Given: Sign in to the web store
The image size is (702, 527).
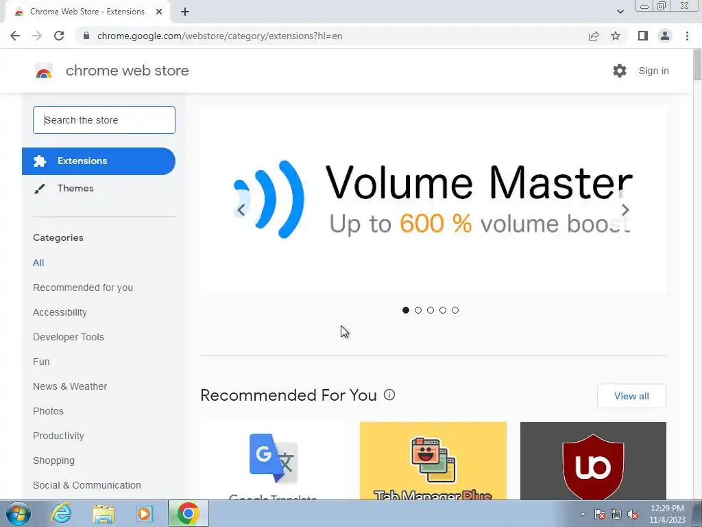Looking at the screenshot, I should tap(653, 71).
